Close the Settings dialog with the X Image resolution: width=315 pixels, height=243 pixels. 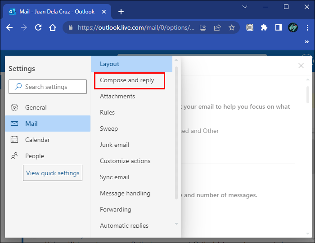click(301, 66)
